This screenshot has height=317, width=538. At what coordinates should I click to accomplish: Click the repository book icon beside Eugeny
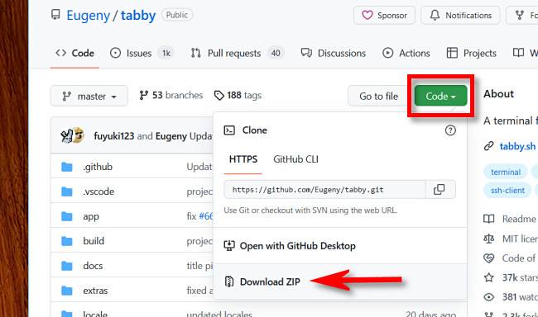pyautogui.click(x=55, y=15)
